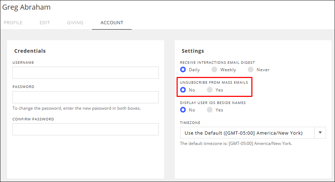The image size is (335, 182).
Task: Expand the Timezone dropdown arrow
Action: point(320,133)
